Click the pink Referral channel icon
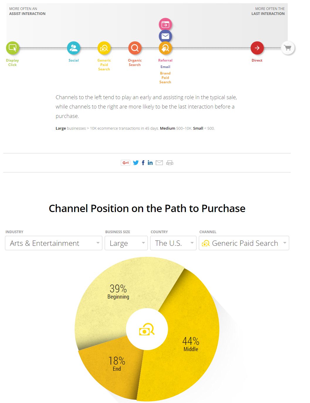This screenshot has width=310, height=403. click(165, 24)
